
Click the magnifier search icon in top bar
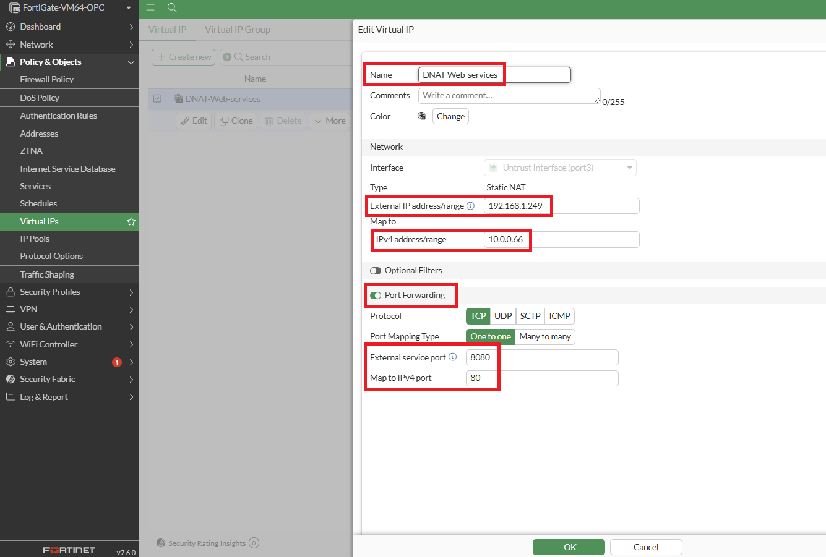pos(172,7)
